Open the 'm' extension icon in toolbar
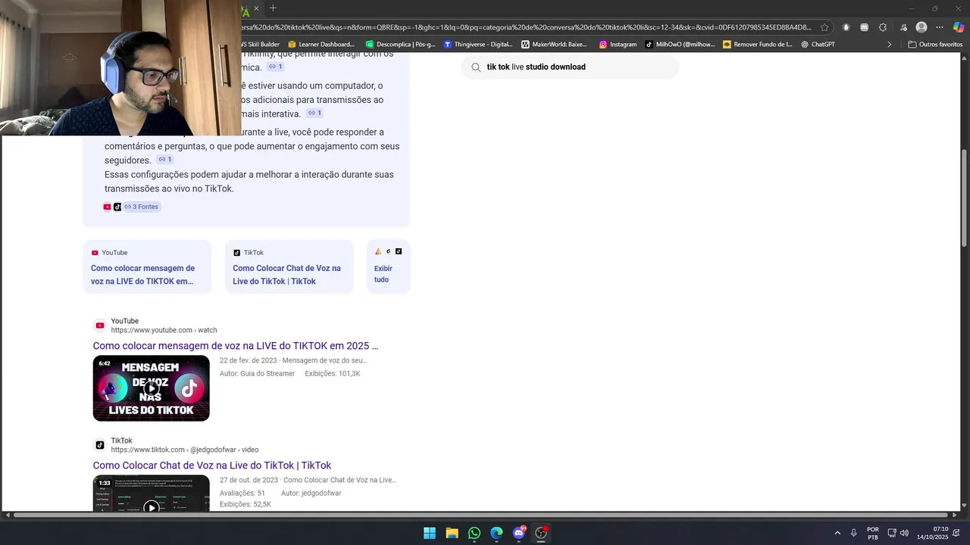This screenshot has height=545, width=970. point(865,27)
